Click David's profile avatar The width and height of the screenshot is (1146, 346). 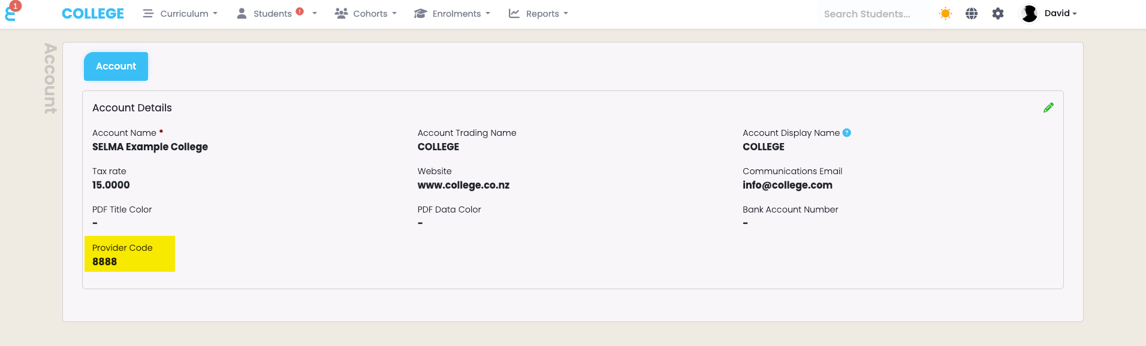click(1029, 14)
